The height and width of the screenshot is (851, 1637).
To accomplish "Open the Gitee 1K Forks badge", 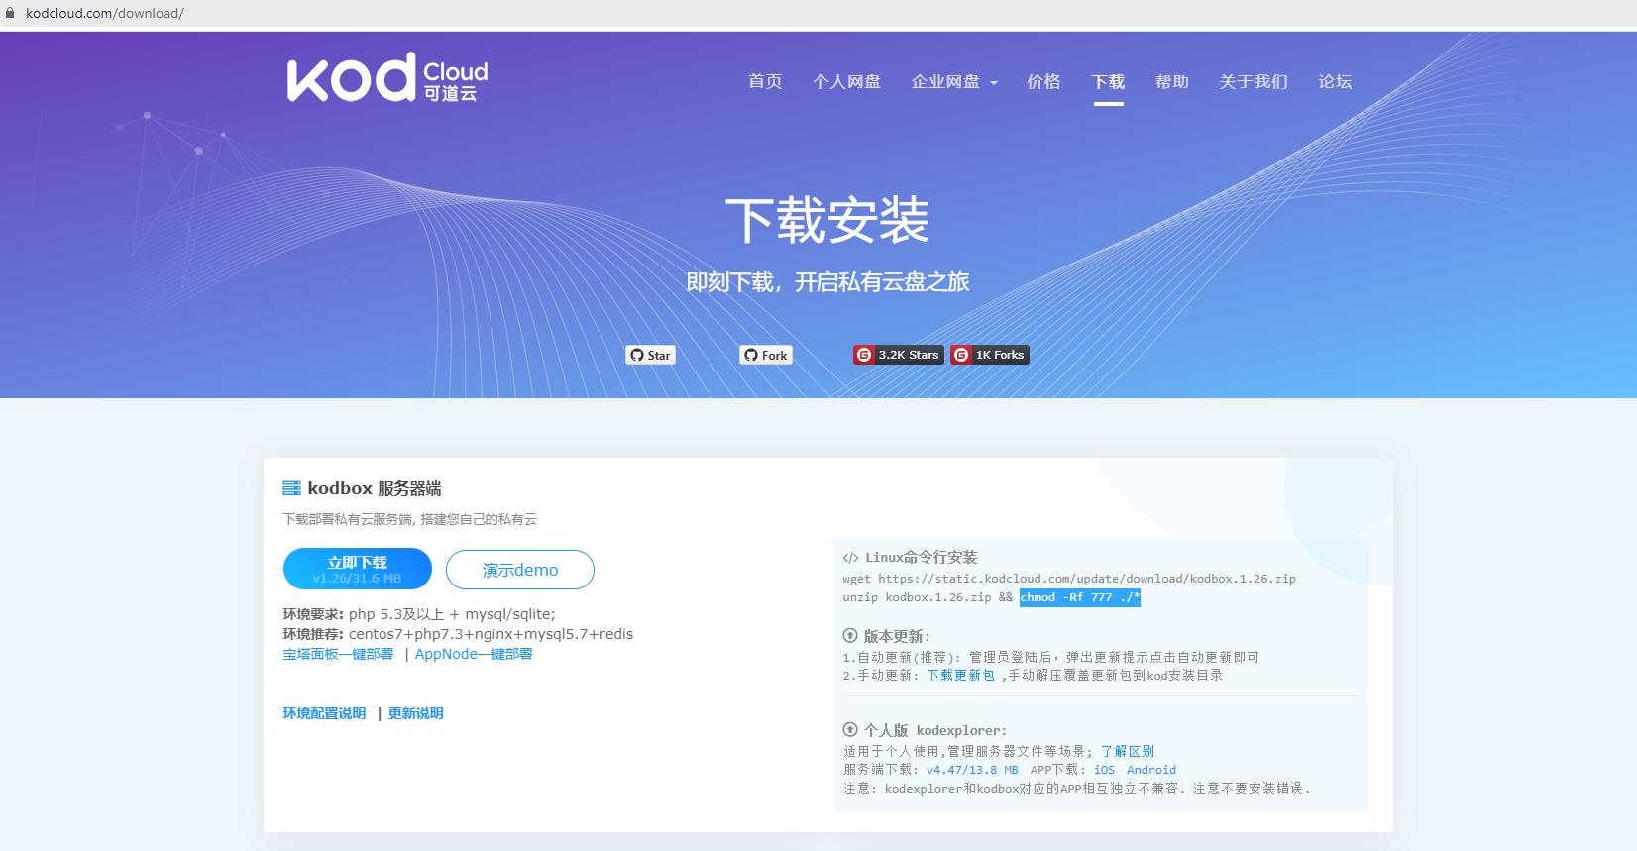I will [990, 355].
